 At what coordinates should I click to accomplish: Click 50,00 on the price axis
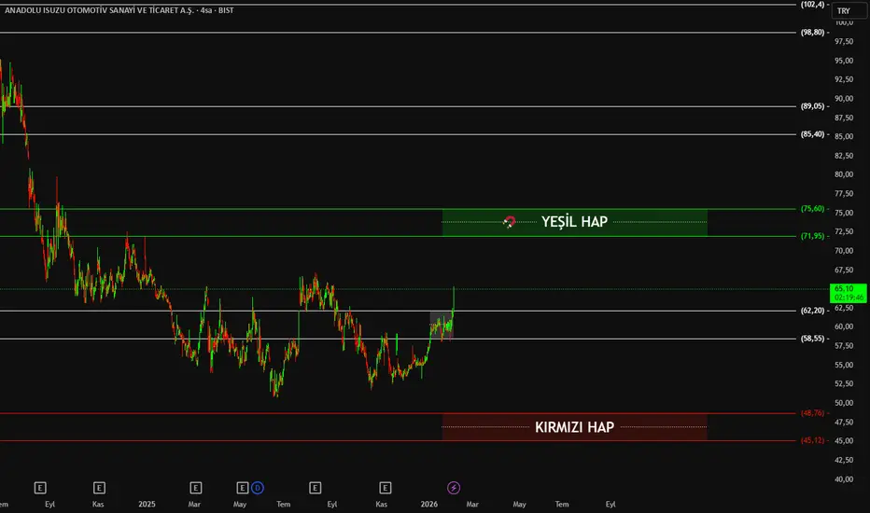click(x=844, y=403)
